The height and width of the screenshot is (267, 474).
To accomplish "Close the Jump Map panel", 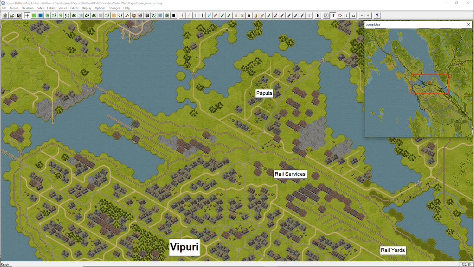I will pyautogui.click(x=468, y=25).
